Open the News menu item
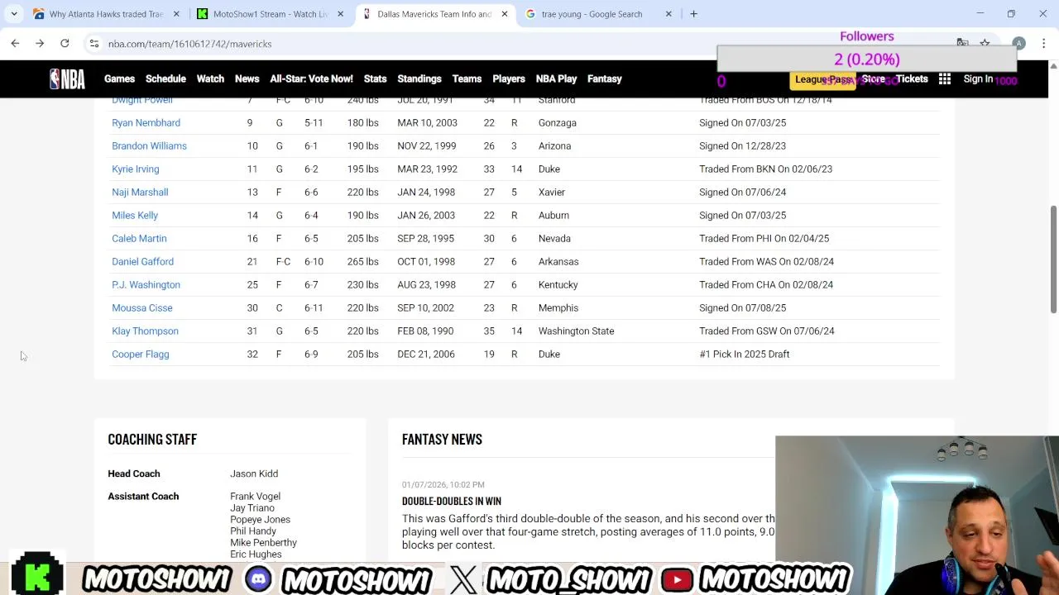Screen dimensions: 1059x595 pos(247,79)
